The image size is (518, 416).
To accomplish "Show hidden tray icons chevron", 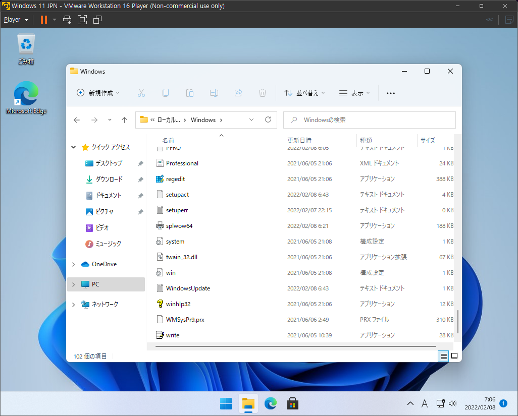I will tap(410, 403).
